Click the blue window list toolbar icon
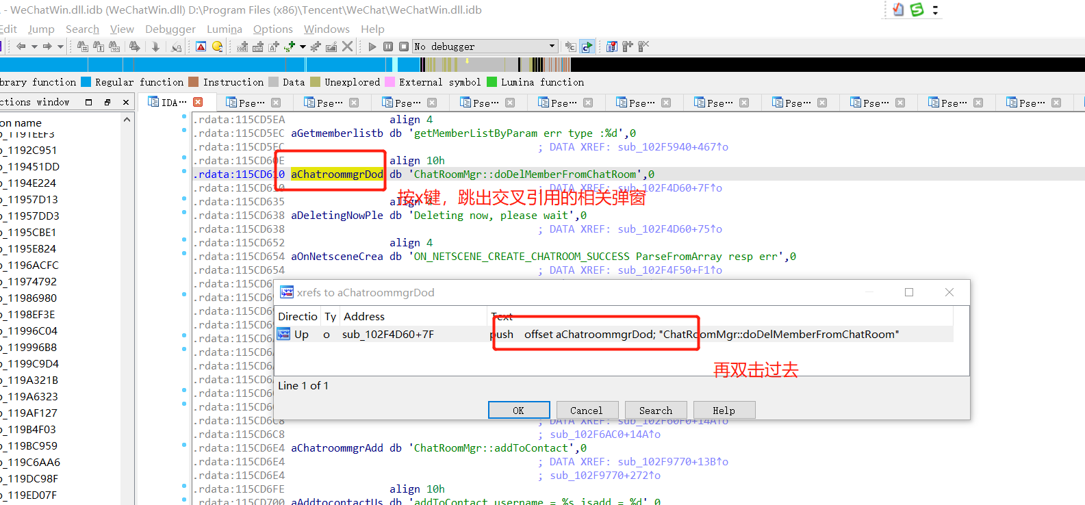This screenshot has width=1085, height=505. pyautogui.click(x=612, y=47)
